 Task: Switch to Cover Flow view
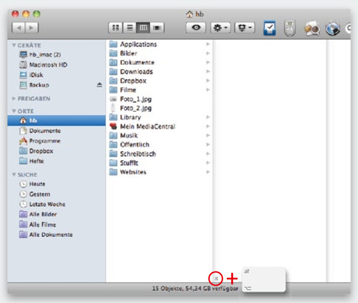pyautogui.click(x=157, y=28)
